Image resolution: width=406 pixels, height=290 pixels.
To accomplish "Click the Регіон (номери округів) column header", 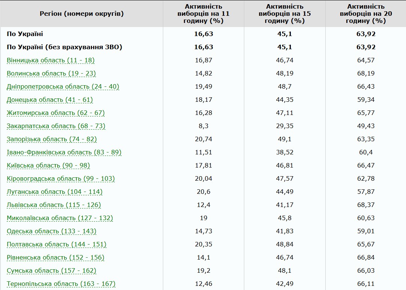I will [x=82, y=14].
